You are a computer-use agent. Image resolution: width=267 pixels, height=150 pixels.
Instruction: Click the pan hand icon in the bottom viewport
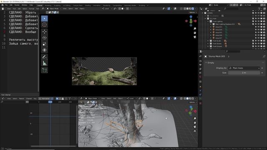coord(195,122)
